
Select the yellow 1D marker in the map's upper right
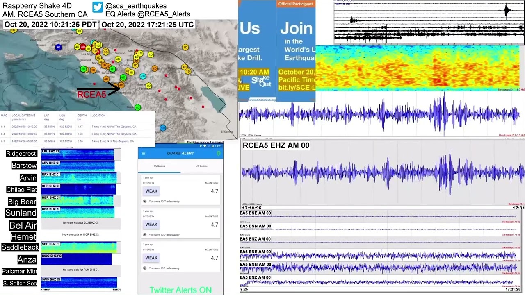tap(185, 48)
